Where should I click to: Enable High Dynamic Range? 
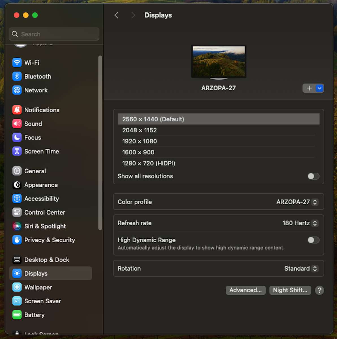tap(313, 240)
